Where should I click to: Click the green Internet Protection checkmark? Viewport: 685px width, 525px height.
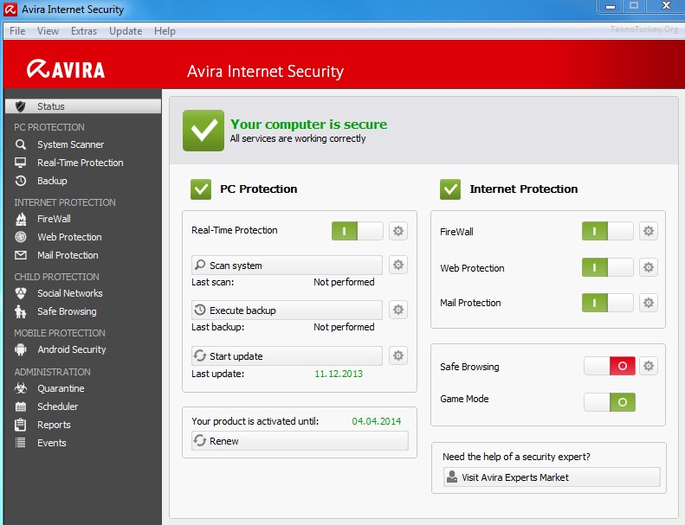450,189
